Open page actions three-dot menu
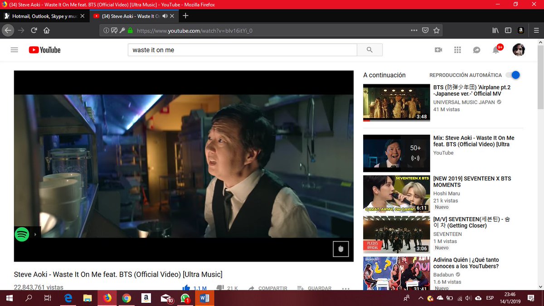The image size is (544, 306). (414, 30)
